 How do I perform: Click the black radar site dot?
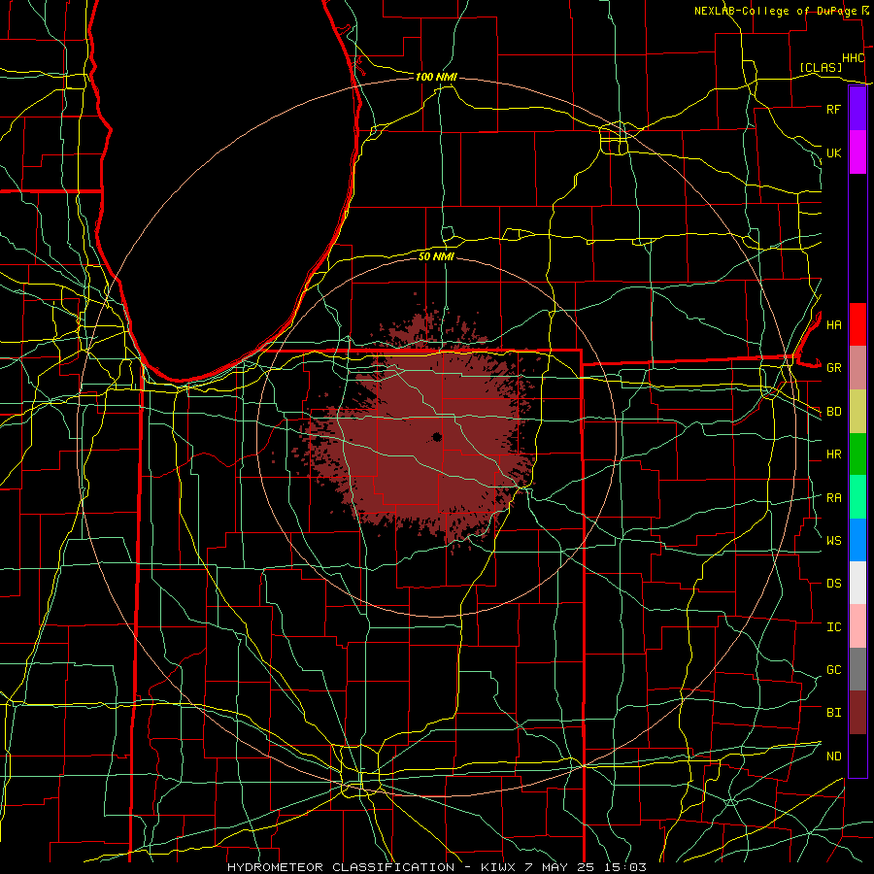click(x=437, y=437)
